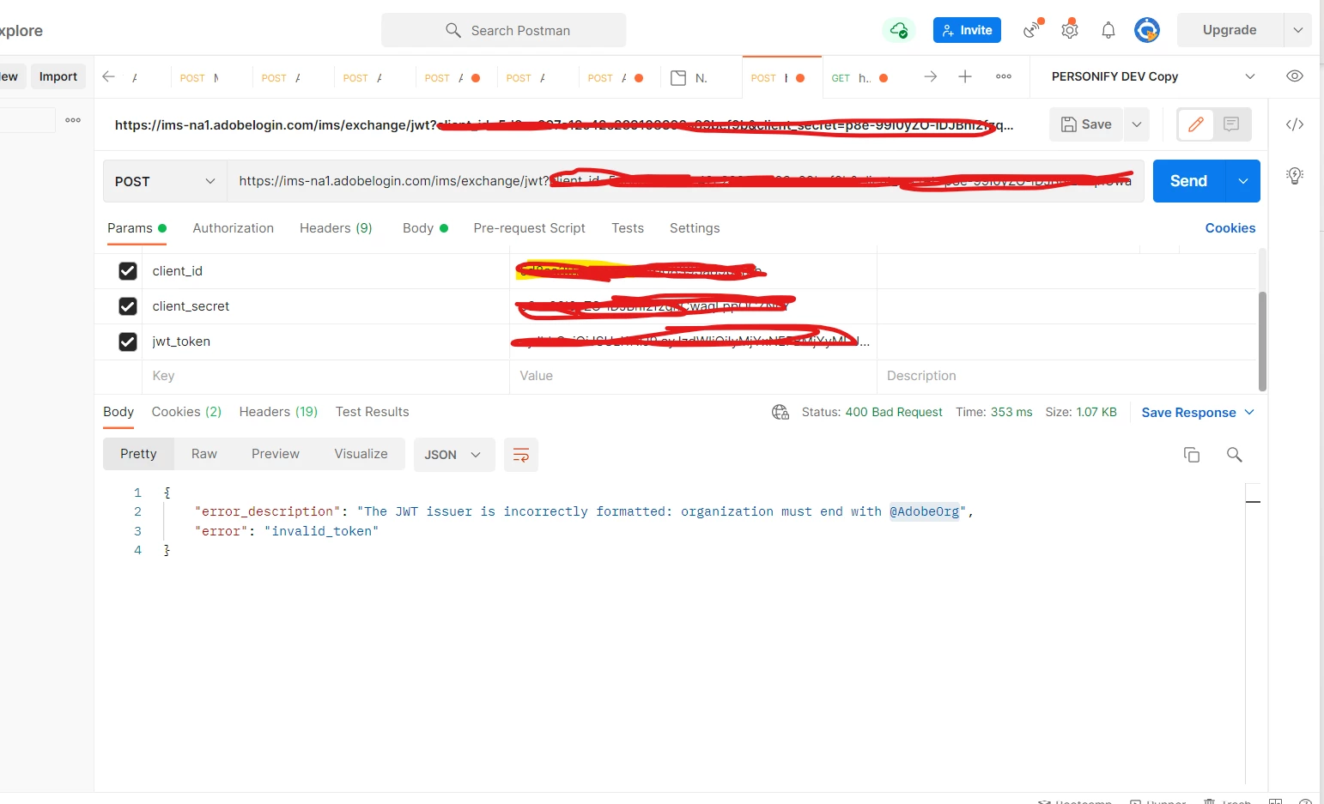The height and width of the screenshot is (804, 1324).
Task: Open the POST method dropdown
Action: [x=165, y=181]
